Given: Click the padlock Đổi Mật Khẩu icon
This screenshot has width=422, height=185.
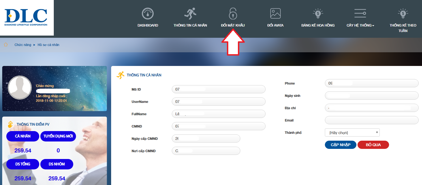Looking at the screenshot, I should [233, 13].
